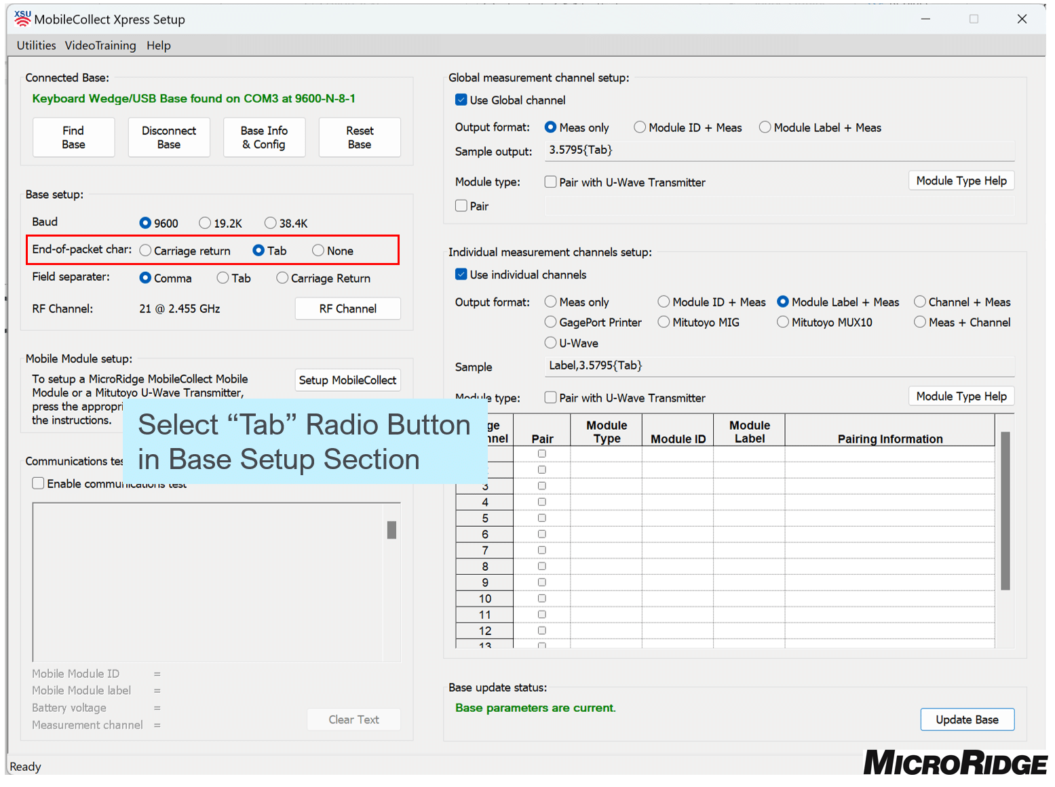The image size is (1055, 787).
Task: Toggle the Use Global channel checkbox
Action: pyautogui.click(x=461, y=100)
